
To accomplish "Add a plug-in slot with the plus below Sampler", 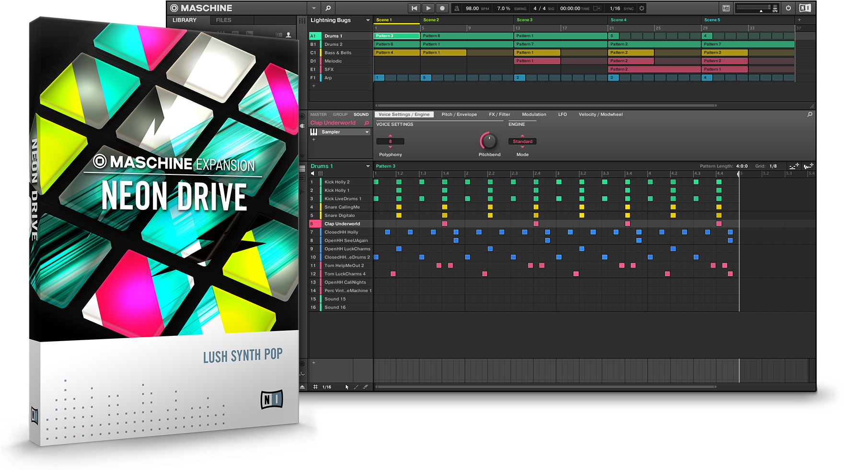I will coord(313,140).
